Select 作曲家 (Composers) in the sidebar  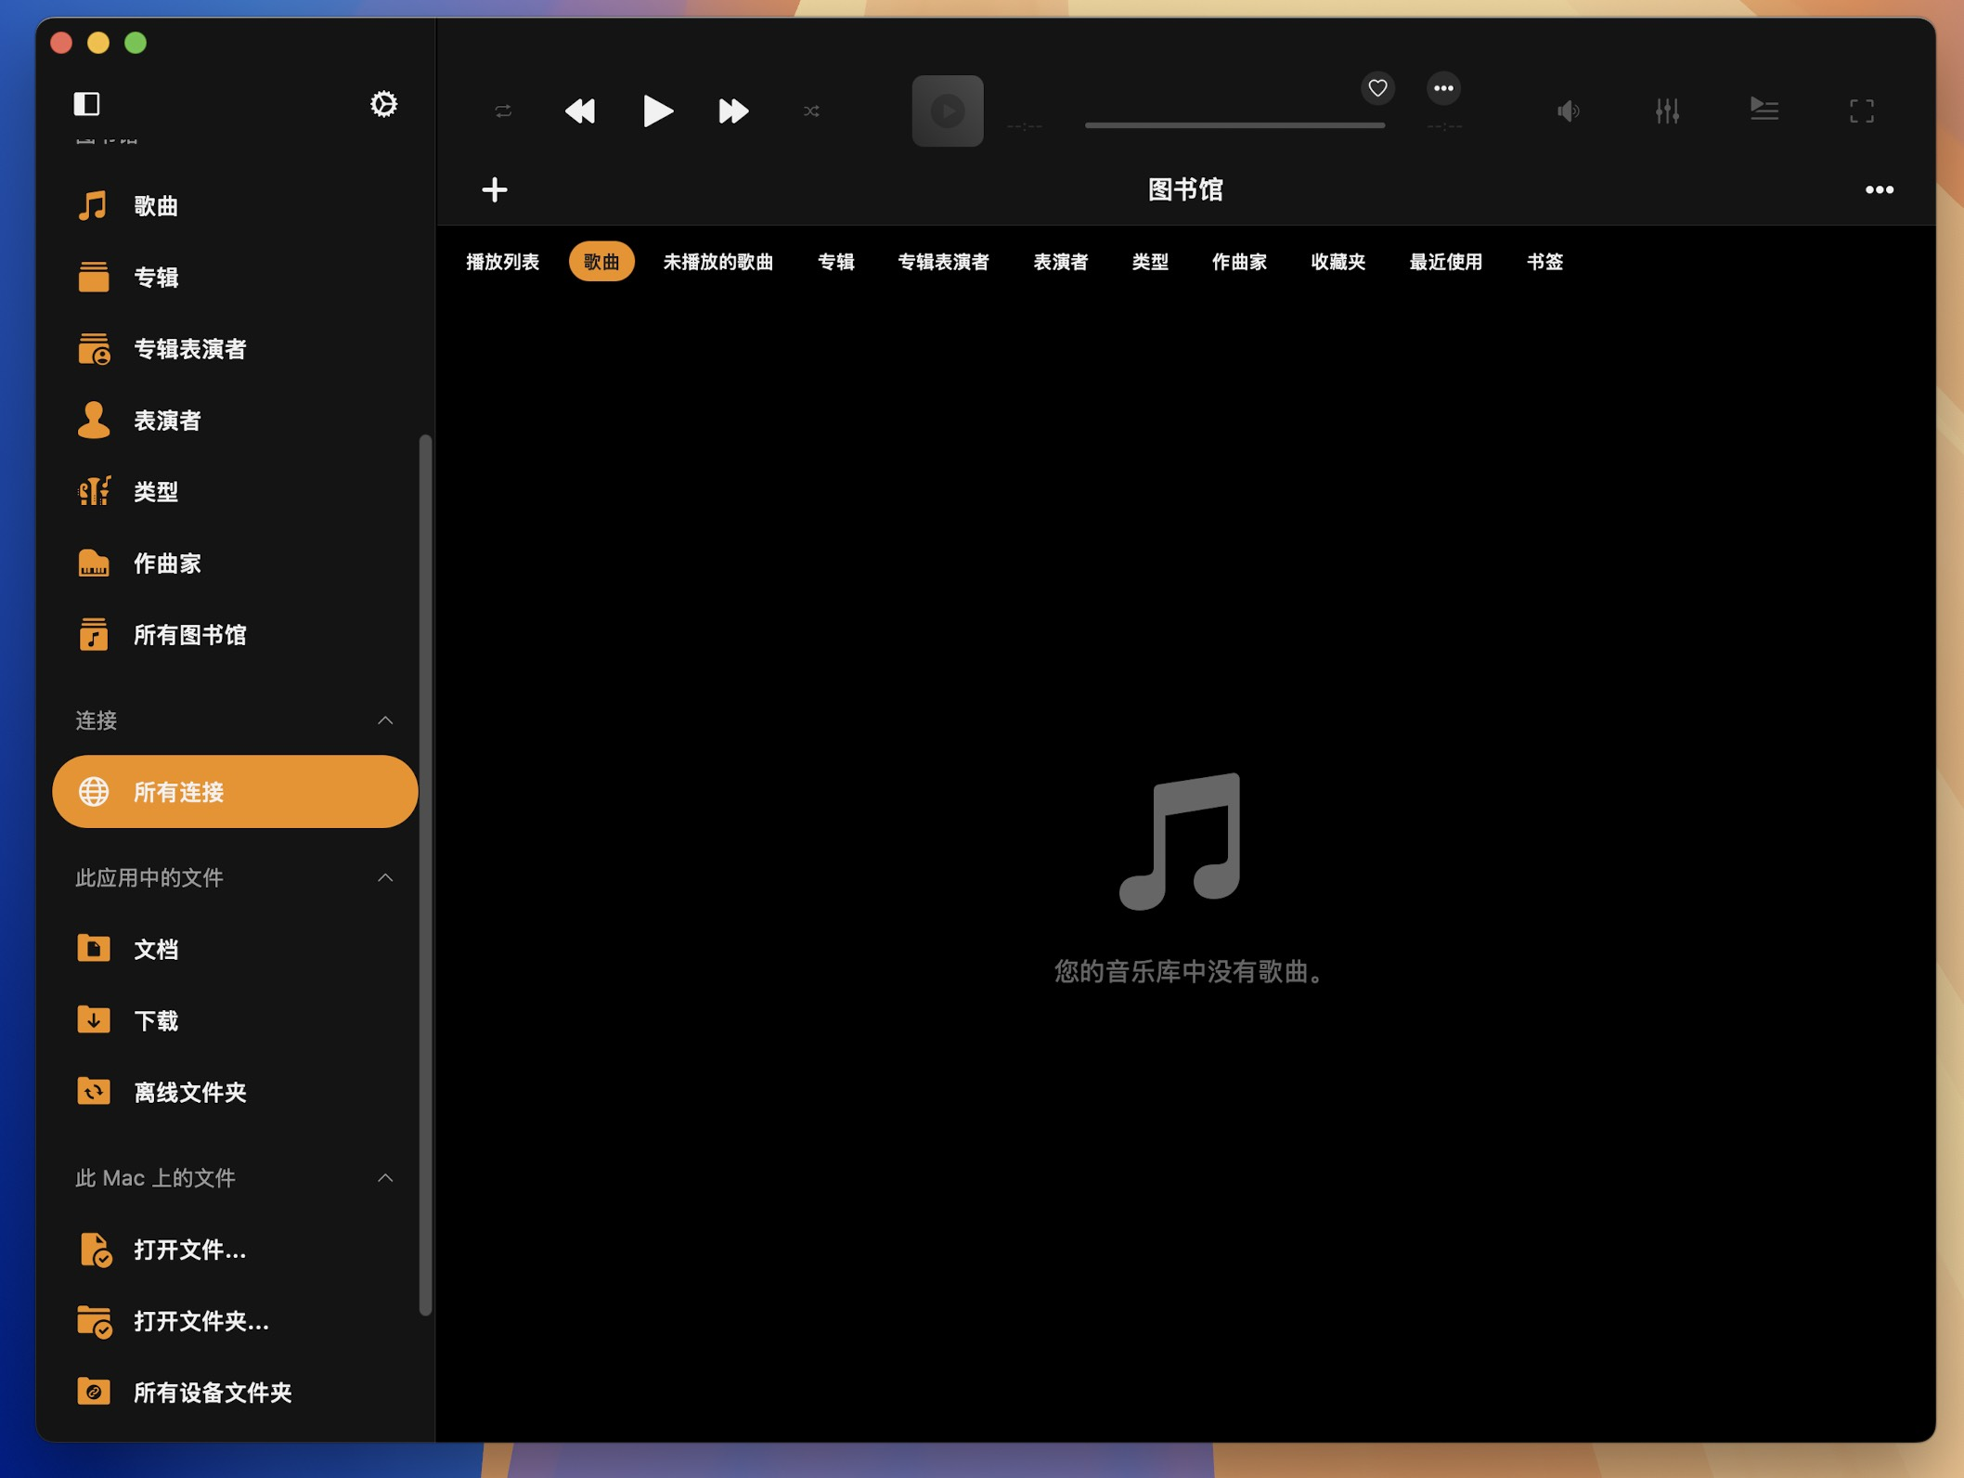coord(167,563)
